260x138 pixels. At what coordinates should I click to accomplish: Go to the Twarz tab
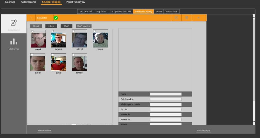point(159,12)
